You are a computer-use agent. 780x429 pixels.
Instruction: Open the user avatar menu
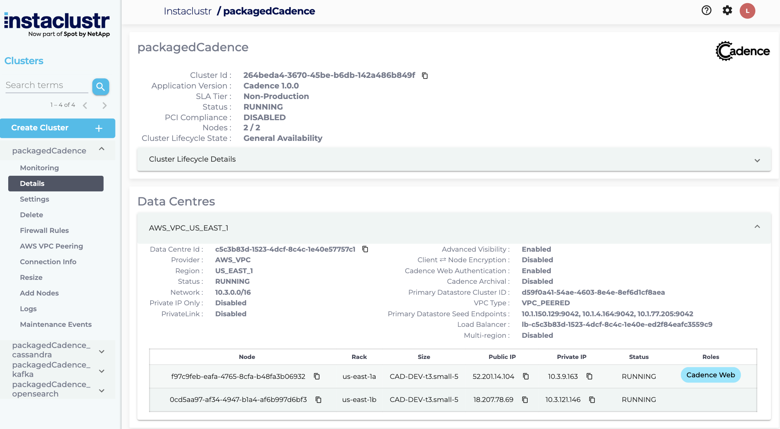coord(747,11)
